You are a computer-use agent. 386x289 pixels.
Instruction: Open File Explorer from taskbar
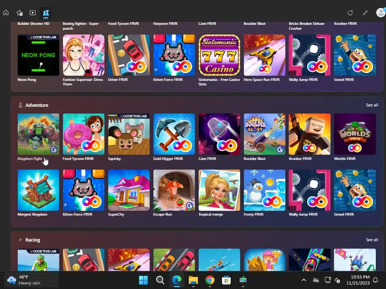coord(193,280)
